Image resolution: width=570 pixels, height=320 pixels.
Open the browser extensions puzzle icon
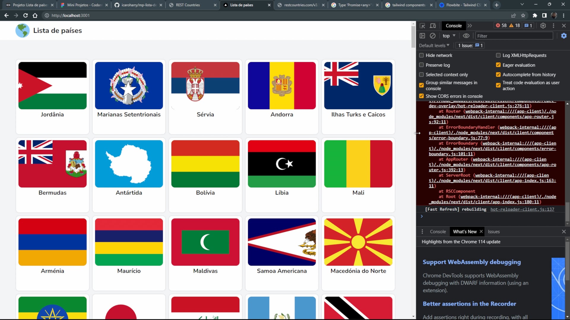click(x=535, y=15)
